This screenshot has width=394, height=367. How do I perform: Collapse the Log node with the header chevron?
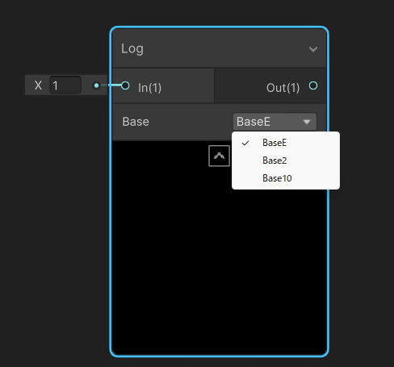(313, 49)
